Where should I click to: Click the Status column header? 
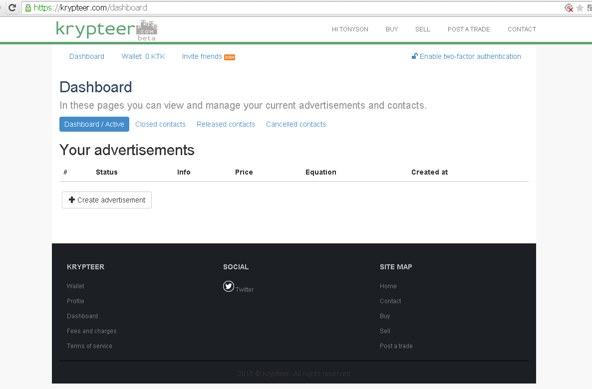tap(107, 172)
